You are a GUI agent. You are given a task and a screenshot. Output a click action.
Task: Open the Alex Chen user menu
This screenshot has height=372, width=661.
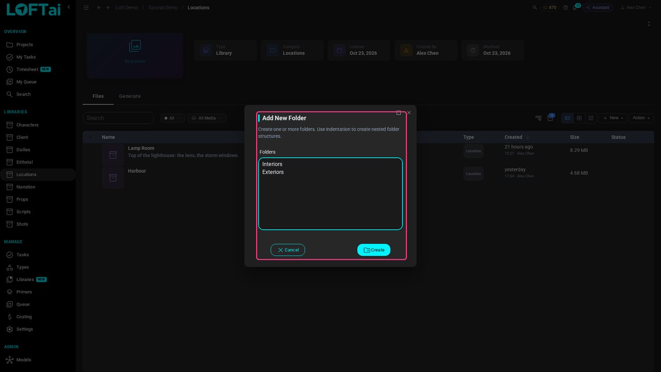click(636, 8)
